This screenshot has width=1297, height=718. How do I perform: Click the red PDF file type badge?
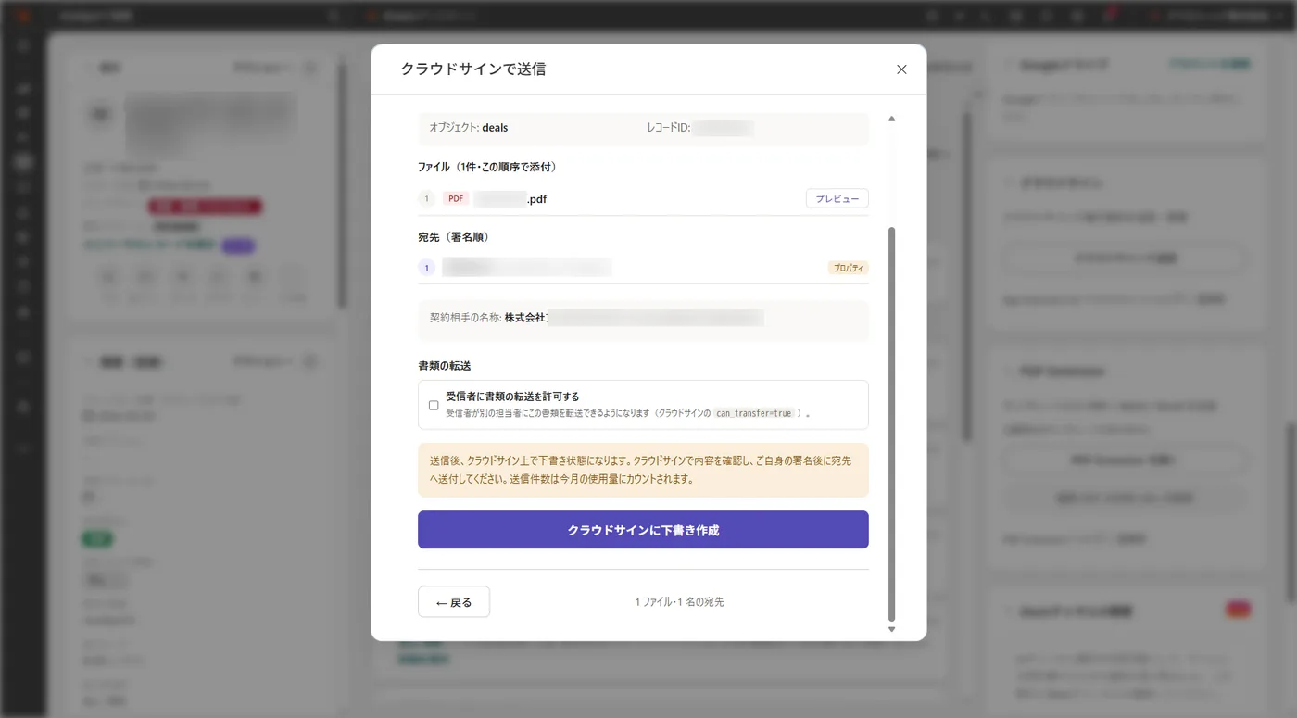coord(455,198)
